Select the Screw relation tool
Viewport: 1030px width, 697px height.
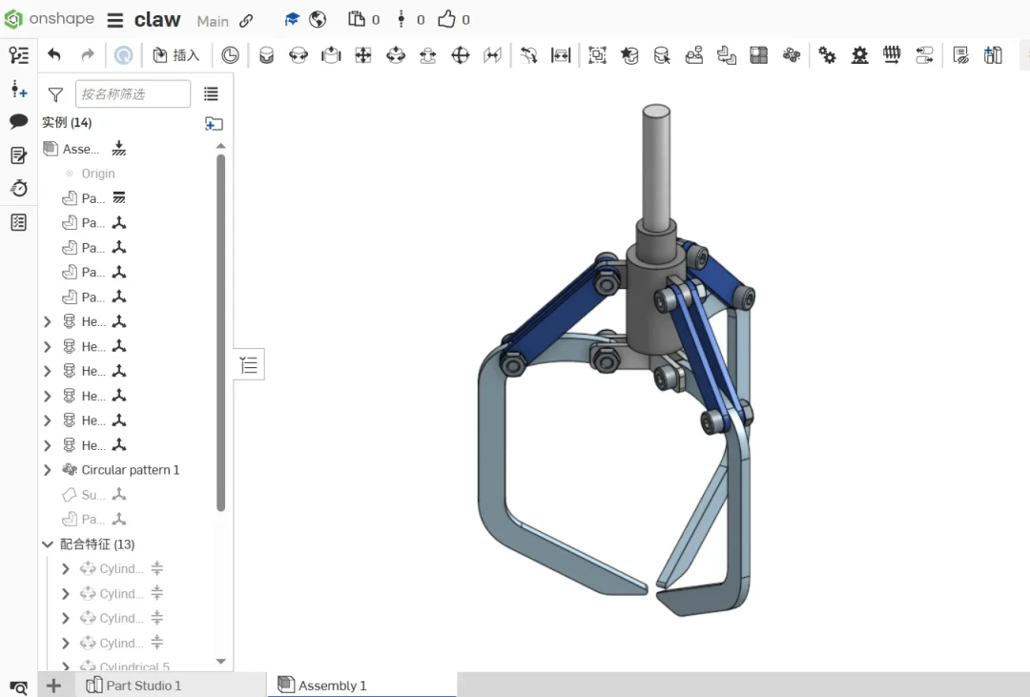click(x=892, y=55)
